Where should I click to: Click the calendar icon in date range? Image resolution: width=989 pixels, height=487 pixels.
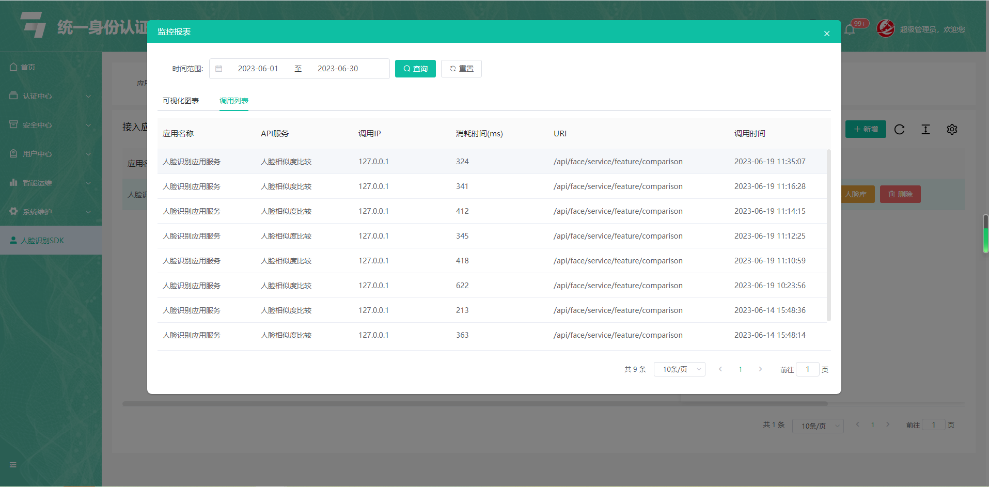pos(219,69)
